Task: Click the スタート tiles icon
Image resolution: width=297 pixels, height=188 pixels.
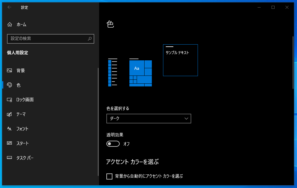Action: point(9,143)
